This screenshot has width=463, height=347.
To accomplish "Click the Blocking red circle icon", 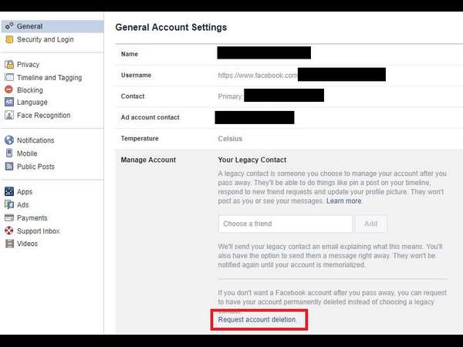I will [9, 90].
